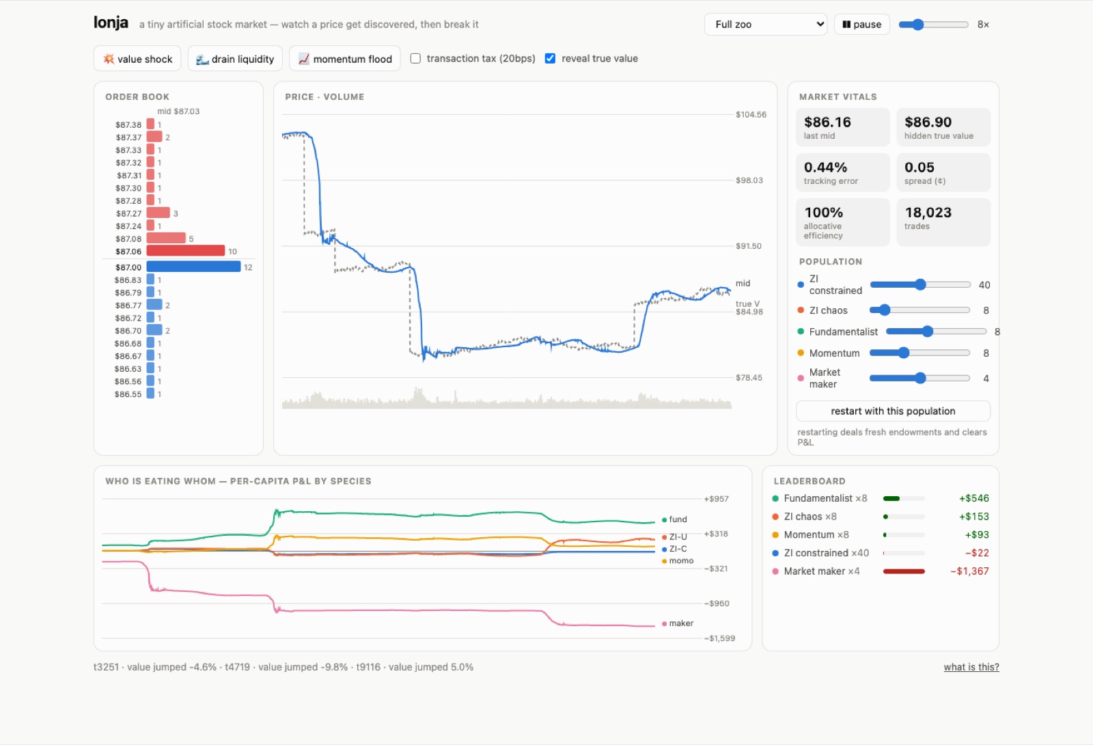Click the $87.08 ask row
1093x745 pixels.
(x=154, y=239)
